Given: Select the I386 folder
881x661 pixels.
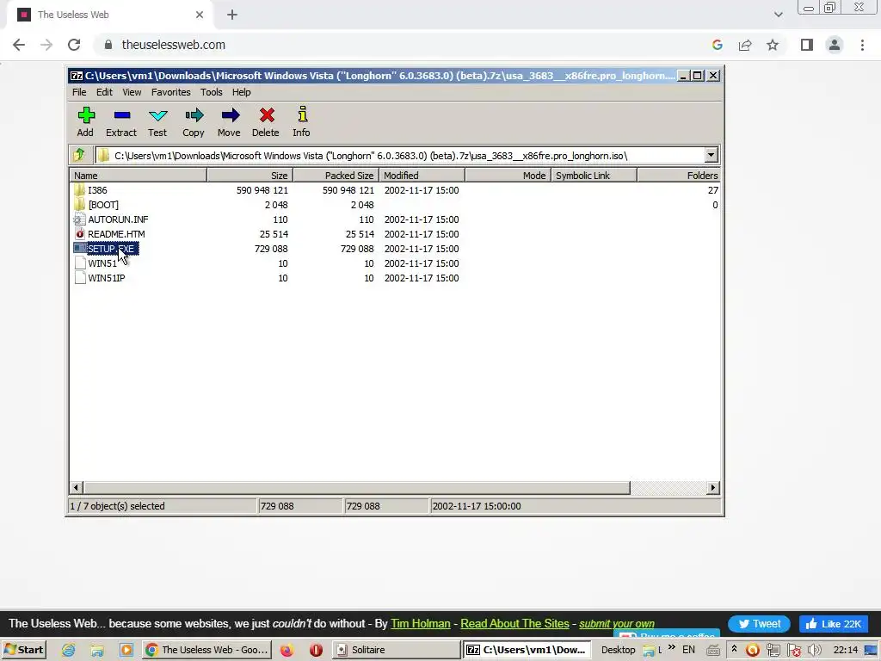Looking at the screenshot, I should [x=97, y=190].
